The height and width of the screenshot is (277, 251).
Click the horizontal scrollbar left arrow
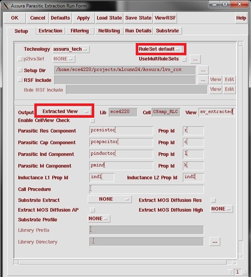16,263
